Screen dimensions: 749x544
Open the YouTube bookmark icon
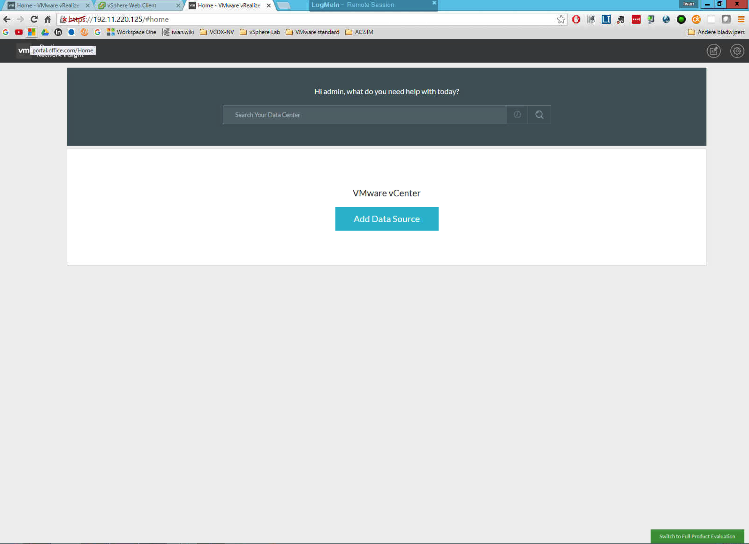tap(19, 32)
